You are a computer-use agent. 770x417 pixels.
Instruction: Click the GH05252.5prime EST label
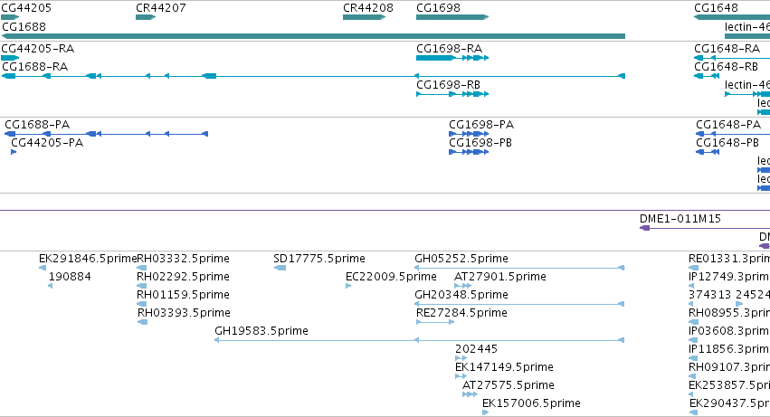461,259
